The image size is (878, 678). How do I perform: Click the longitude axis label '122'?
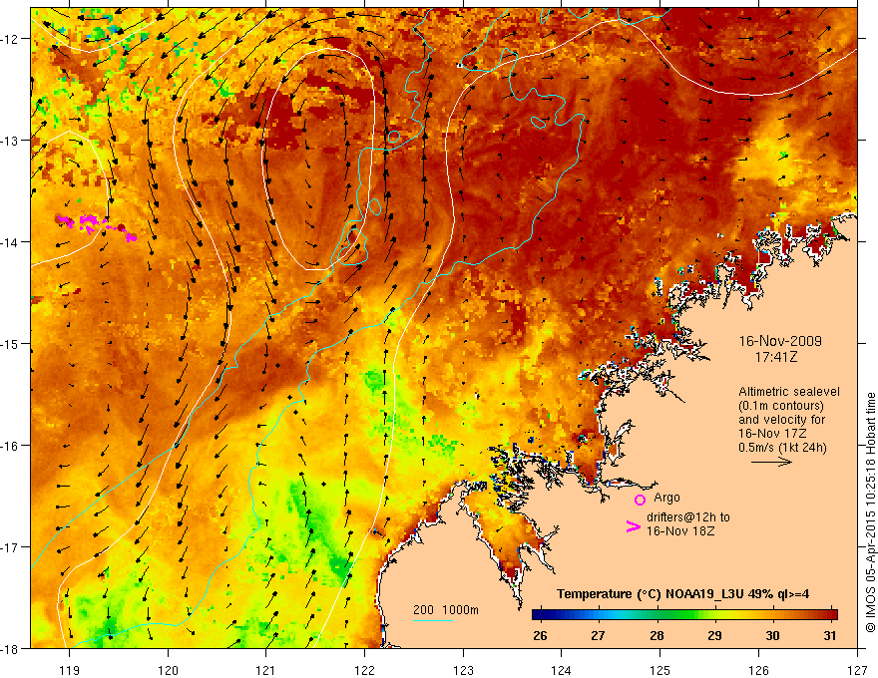coord(364,670)
